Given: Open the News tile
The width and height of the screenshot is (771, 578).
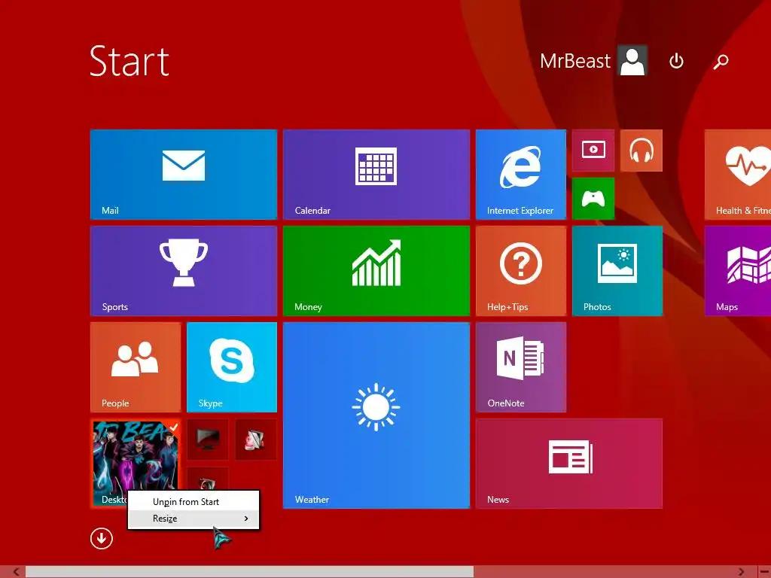Looking at the screenshot, I should 569,464.
